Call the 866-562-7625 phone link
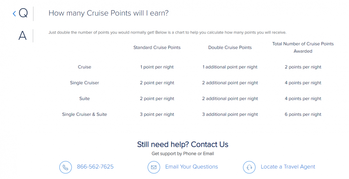The width and height of the screenshot is (349, 179). pyautogui.click(x=95, y=167)
